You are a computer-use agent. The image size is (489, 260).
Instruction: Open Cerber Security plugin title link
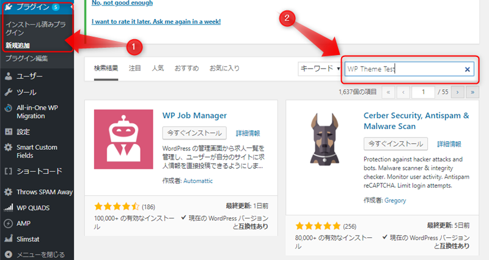click(416, 121)
